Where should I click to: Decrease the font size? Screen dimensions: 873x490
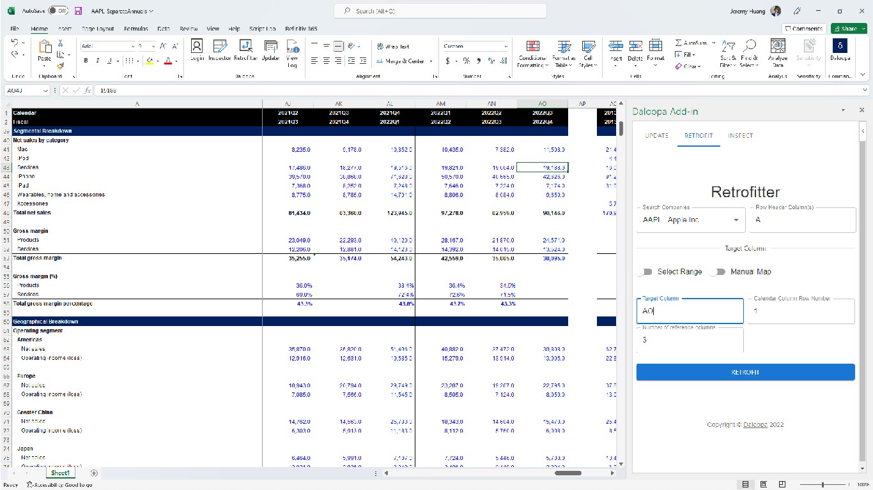174,46
